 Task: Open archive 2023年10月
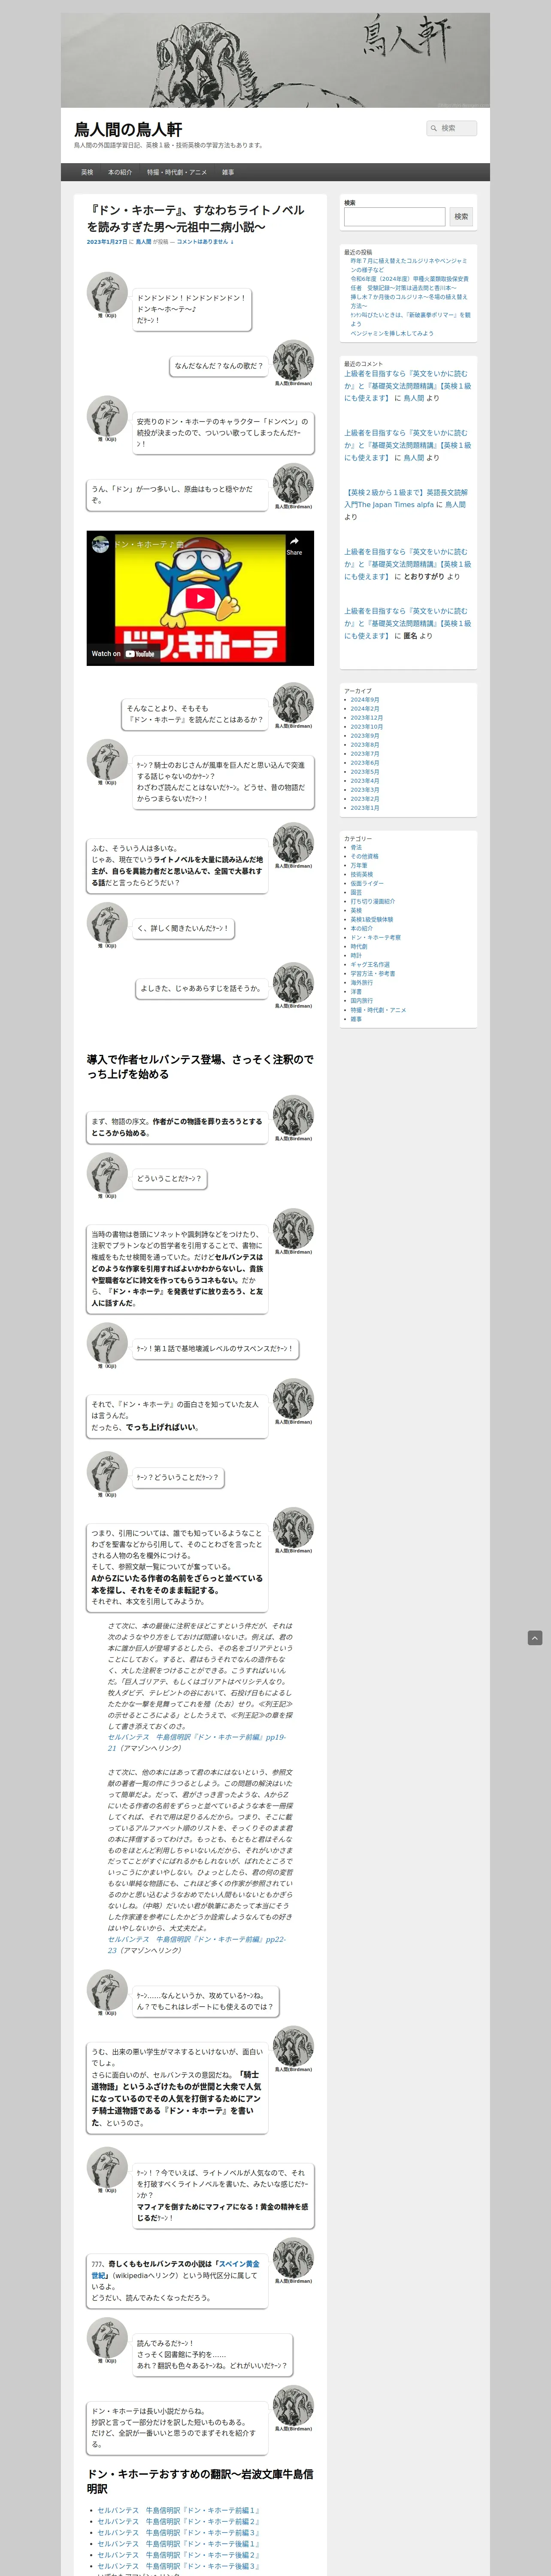tap(366, 727)
